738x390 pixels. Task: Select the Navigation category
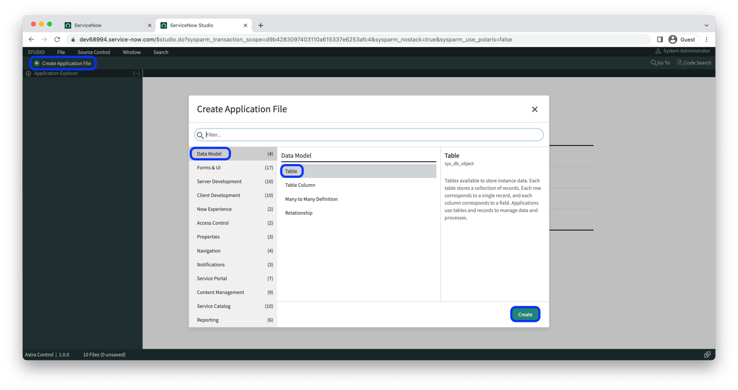233,251
